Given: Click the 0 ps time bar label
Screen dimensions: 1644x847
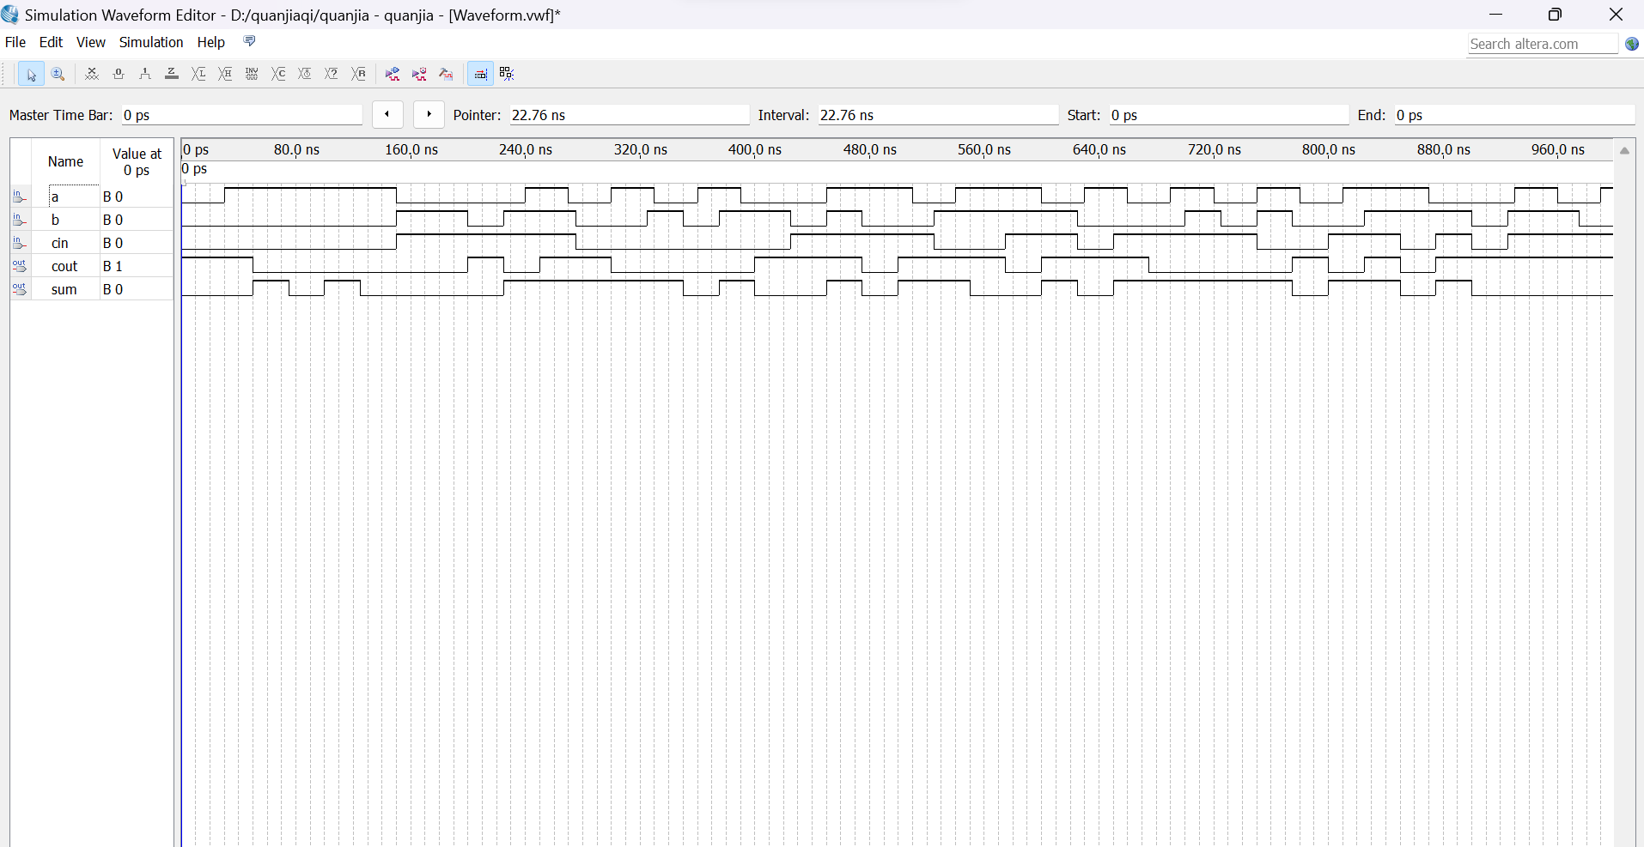Looking at the screenshot, I should [x=195, y=168].
